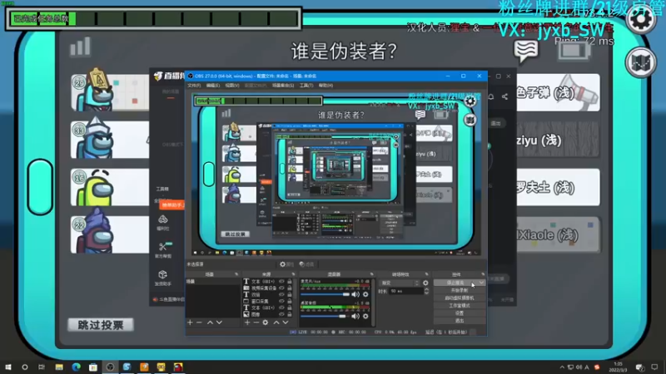Expand the 停止推流 dropdown arrow

pyautogui.click(x=481, y=283)
